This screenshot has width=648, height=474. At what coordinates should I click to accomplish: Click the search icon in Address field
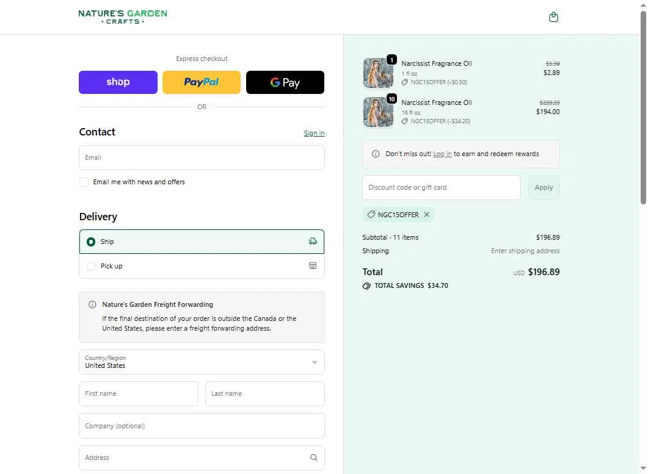tap(314, 458)
